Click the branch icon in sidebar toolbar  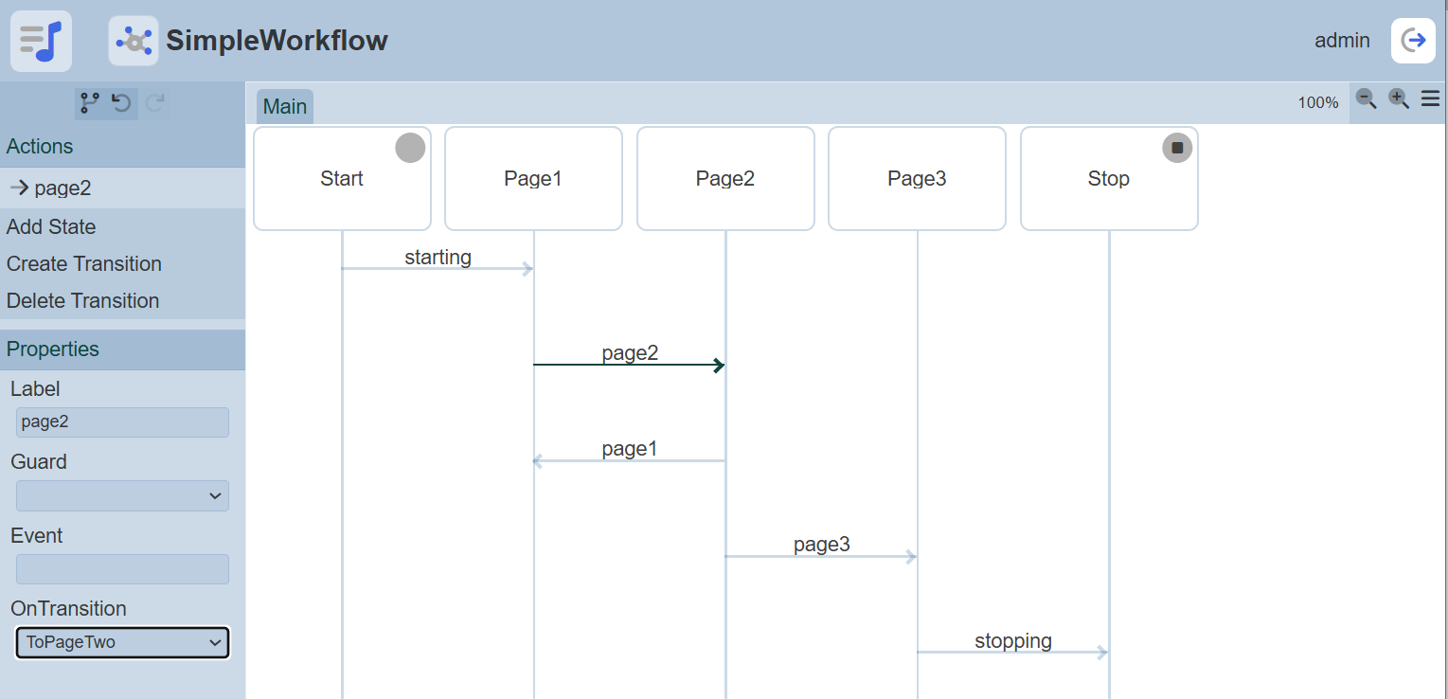coord(90,102)
